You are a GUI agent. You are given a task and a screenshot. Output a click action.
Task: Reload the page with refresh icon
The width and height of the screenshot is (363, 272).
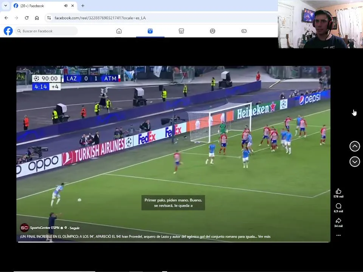tap(26, 18)
